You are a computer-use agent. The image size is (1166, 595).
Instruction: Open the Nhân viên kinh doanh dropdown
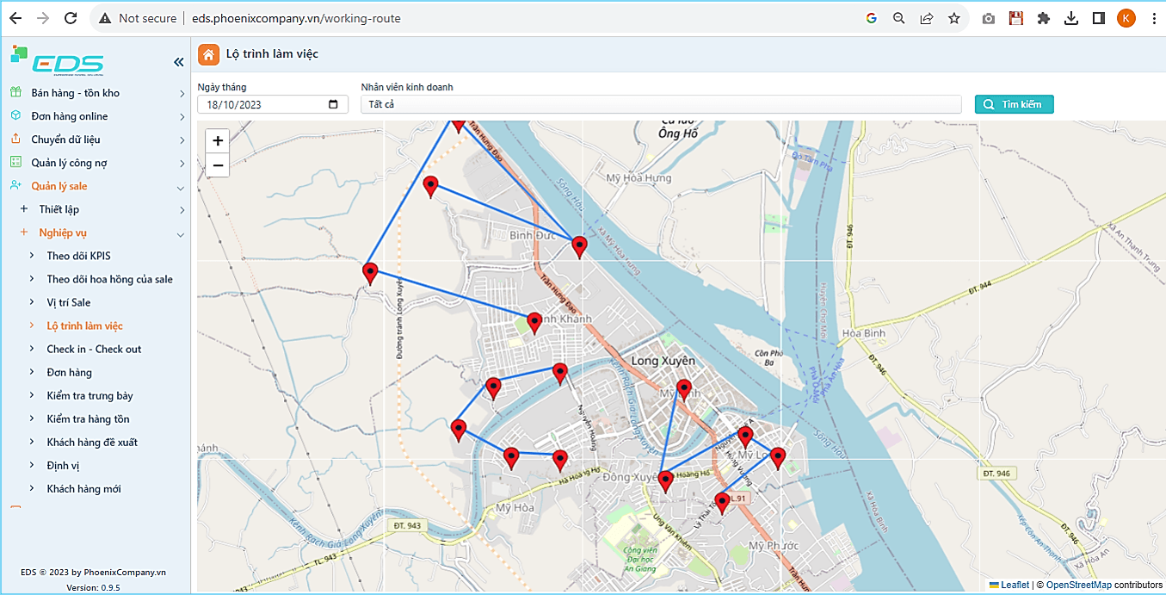[660, 104]
